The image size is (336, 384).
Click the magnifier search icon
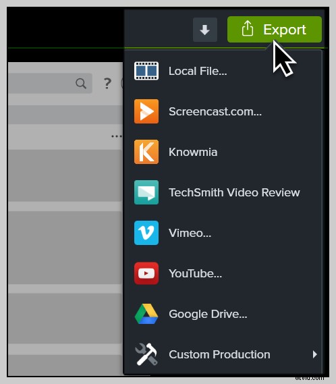click(81, 83)
